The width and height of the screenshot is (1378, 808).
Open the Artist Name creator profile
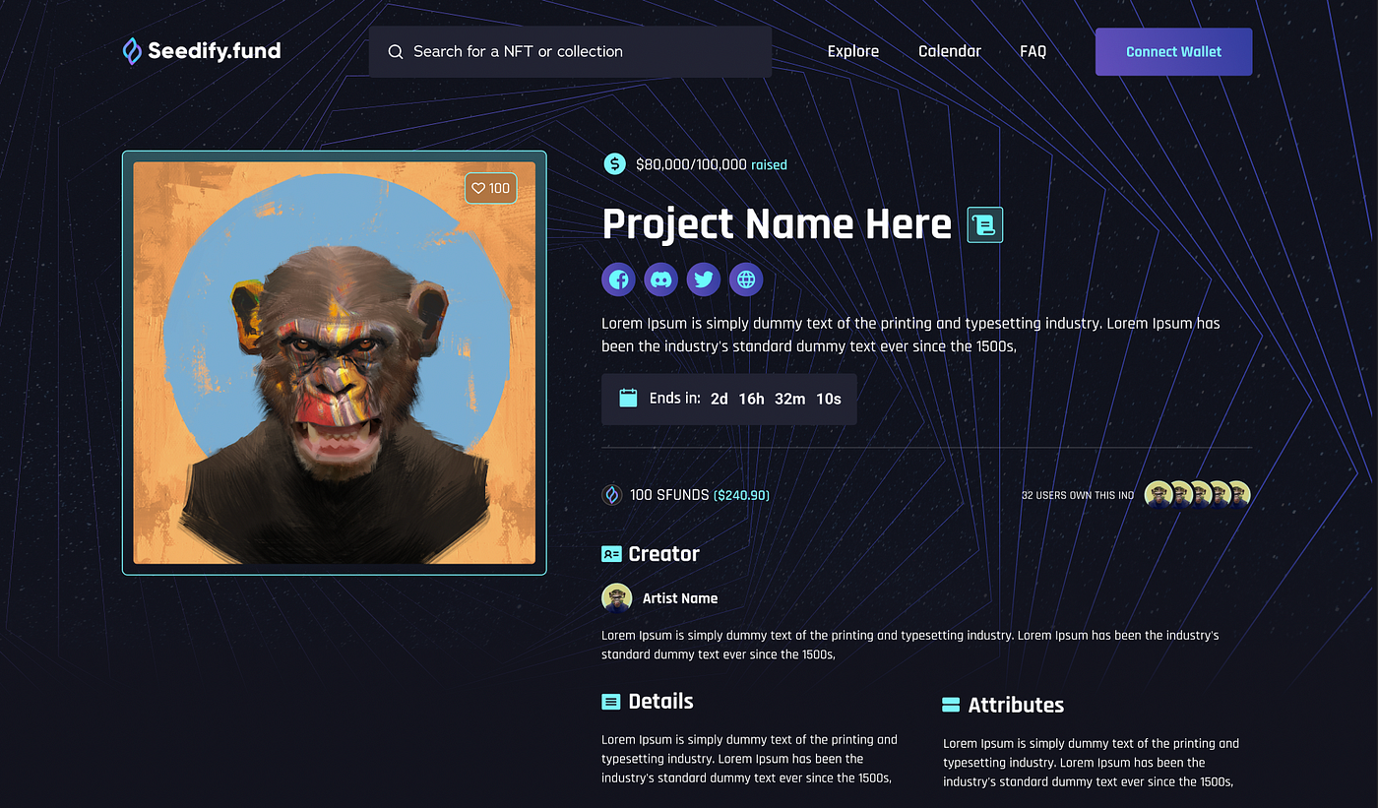coord(680,598)
